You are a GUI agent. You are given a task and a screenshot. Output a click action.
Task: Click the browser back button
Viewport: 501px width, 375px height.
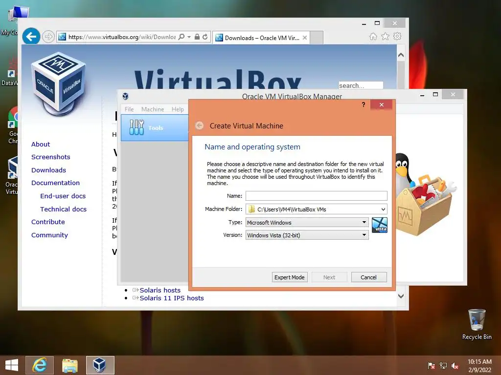31,37
